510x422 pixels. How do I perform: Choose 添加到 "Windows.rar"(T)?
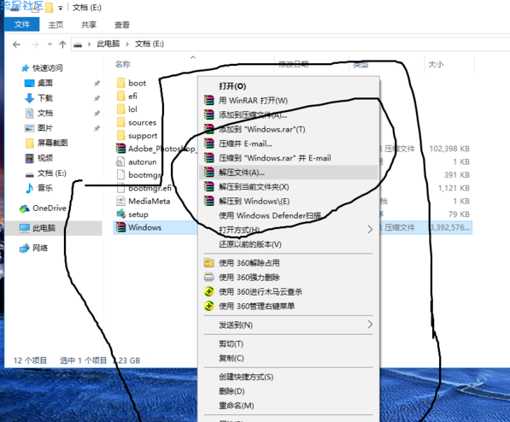[288, 129]
